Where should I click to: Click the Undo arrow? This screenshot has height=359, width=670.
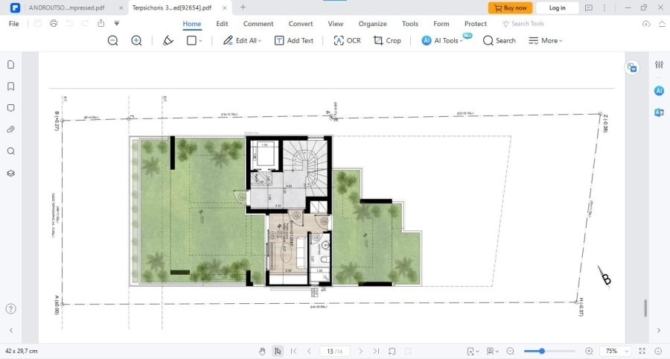click(69, 24)
